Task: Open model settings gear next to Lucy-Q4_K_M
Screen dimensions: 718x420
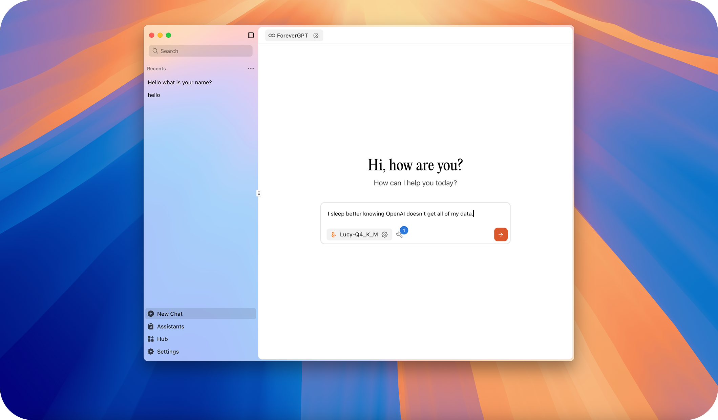Action: pos(385,235)
